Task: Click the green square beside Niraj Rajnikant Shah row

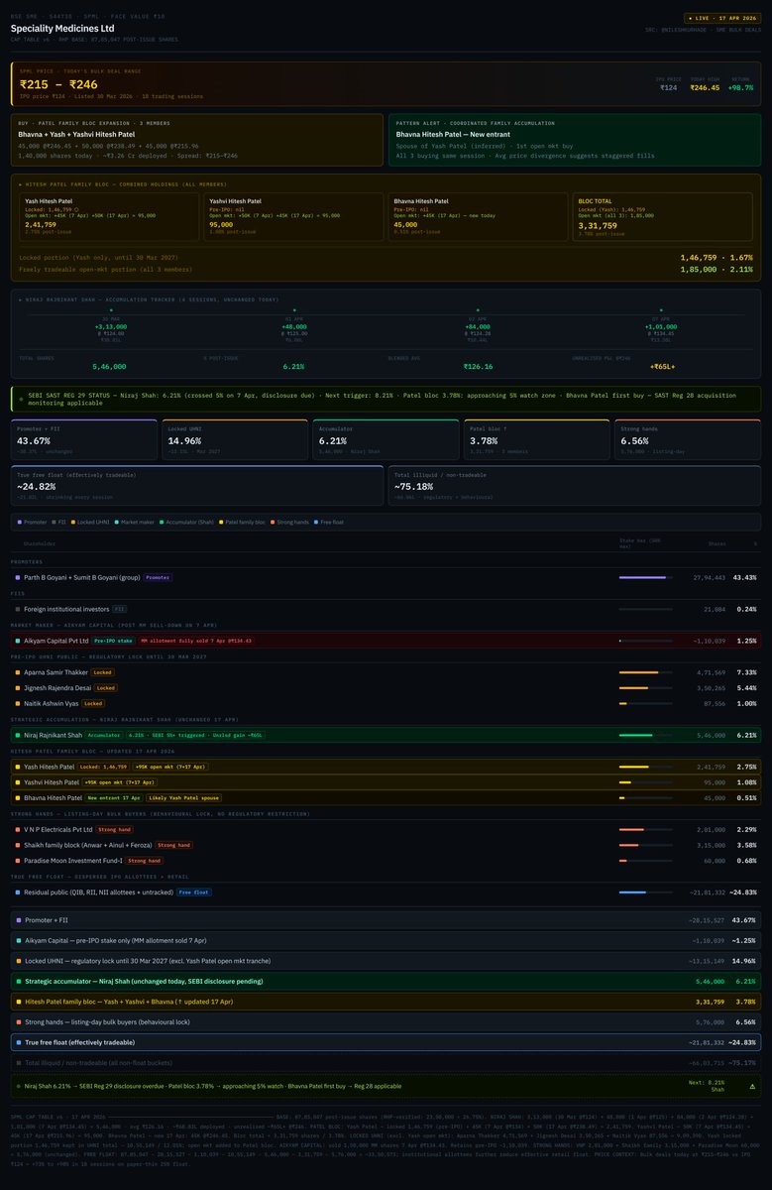Action: pos(17,735)
